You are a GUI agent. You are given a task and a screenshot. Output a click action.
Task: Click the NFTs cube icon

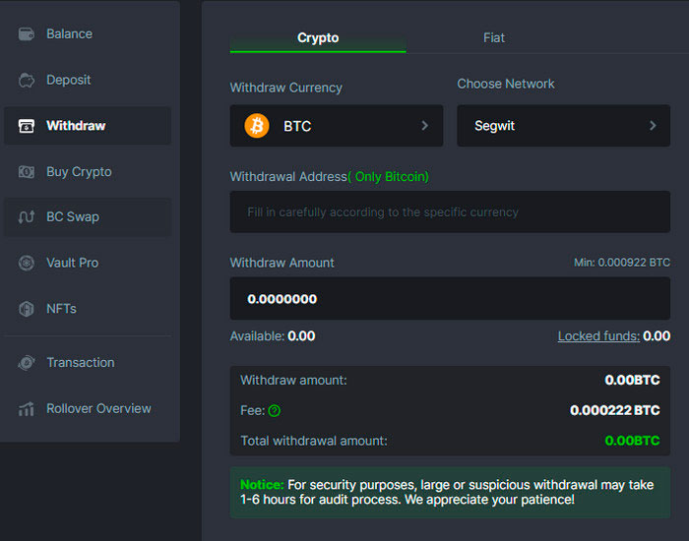click(27, 309)
